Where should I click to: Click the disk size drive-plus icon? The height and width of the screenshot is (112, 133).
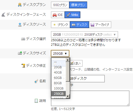20,53
